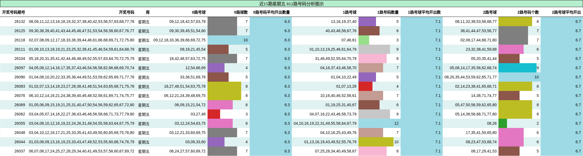This screenshot has height=156, width=583.
Task: Click the 星期五 cell in row 26104
Action: pyautogui.click(x=144, y=59)
